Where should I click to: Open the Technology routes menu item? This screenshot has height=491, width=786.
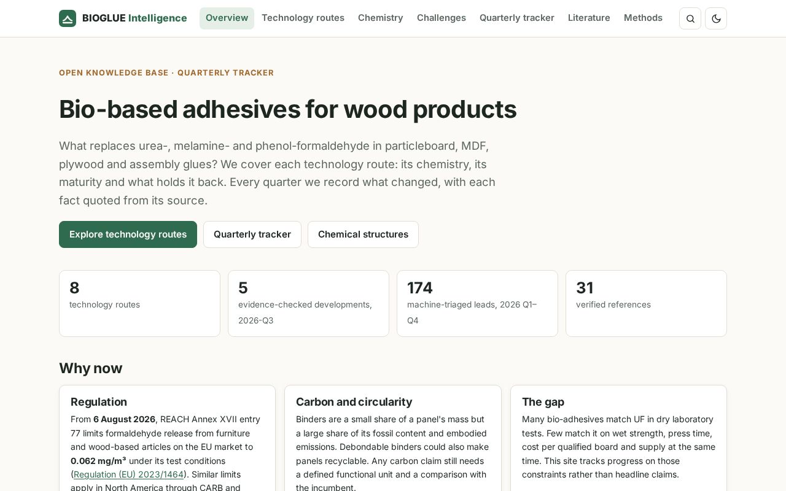point(303,18)
